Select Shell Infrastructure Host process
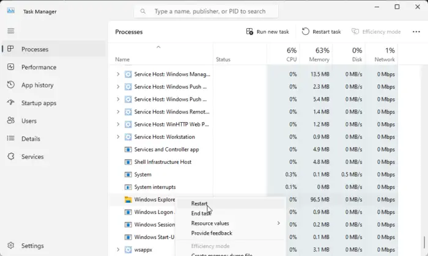Image resolution: width=428 pixels, height=256 pixels. (x=163, y=162)
